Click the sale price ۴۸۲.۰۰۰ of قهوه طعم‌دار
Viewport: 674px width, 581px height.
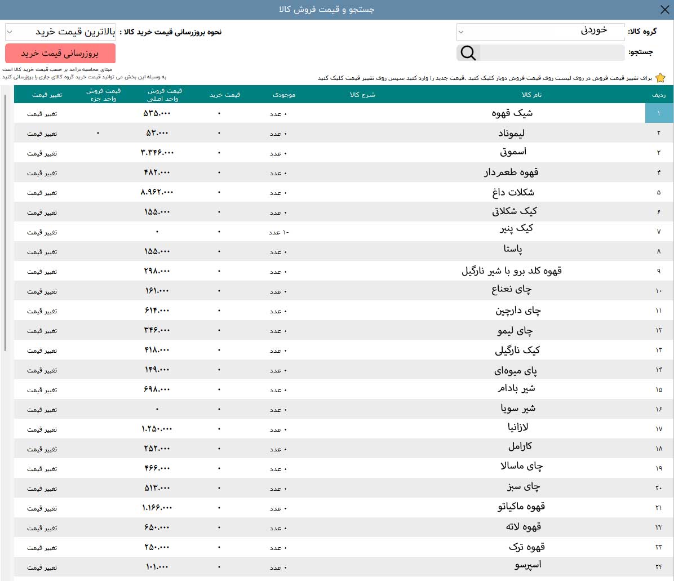coord(157,172)
